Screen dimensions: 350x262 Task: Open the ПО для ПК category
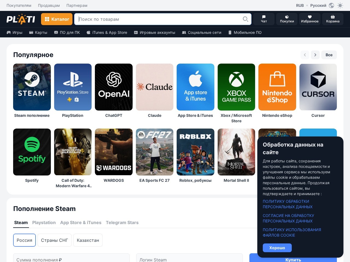coord(67,32)
